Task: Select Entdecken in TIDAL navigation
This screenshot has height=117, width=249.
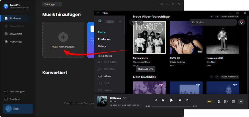Action: point(105,39)
